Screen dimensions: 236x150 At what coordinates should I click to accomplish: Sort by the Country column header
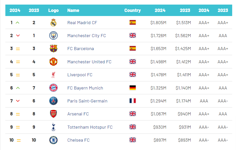[132, 10]
